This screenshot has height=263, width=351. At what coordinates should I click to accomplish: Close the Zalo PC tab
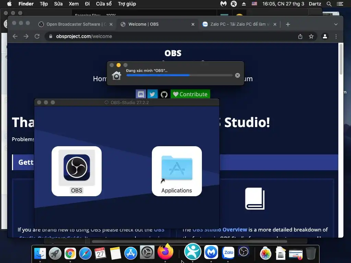[x=275, y=24]
